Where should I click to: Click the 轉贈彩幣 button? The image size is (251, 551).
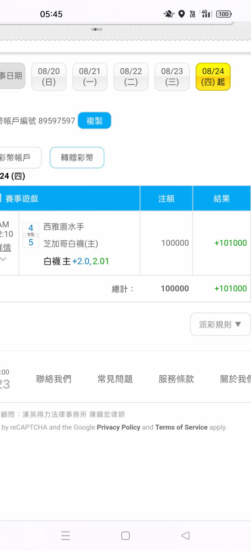click(77, 158)
